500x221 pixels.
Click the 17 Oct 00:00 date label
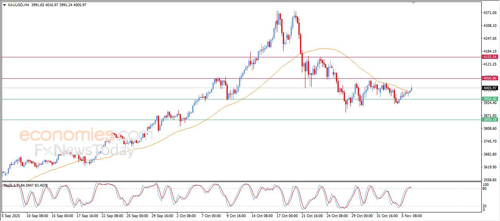[287, 216]
